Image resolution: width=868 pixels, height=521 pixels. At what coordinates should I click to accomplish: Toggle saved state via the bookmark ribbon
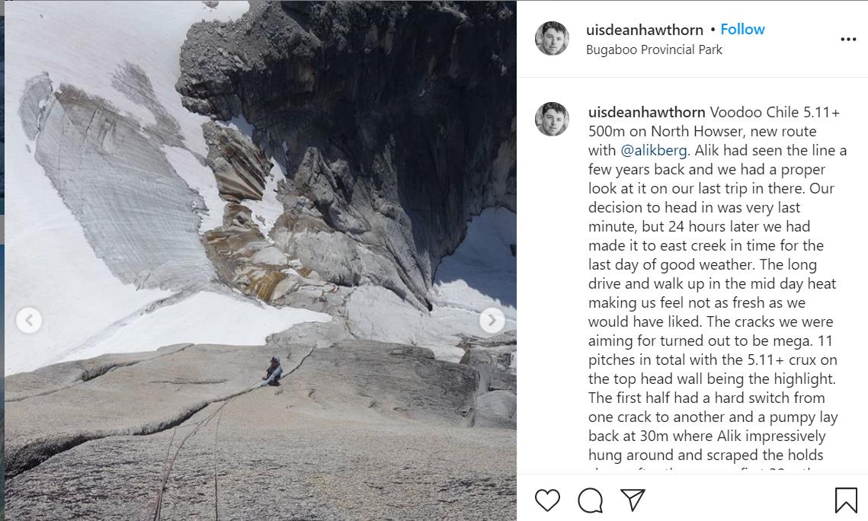click(x=847, y=499)
